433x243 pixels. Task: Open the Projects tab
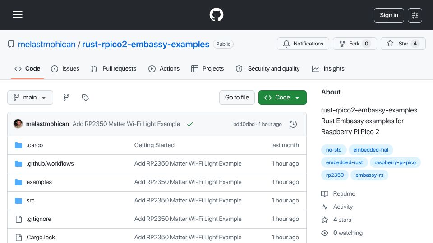207,68
